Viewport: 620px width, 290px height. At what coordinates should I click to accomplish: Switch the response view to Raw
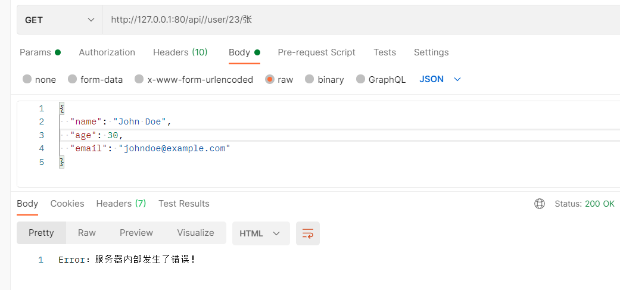(87, 233)
